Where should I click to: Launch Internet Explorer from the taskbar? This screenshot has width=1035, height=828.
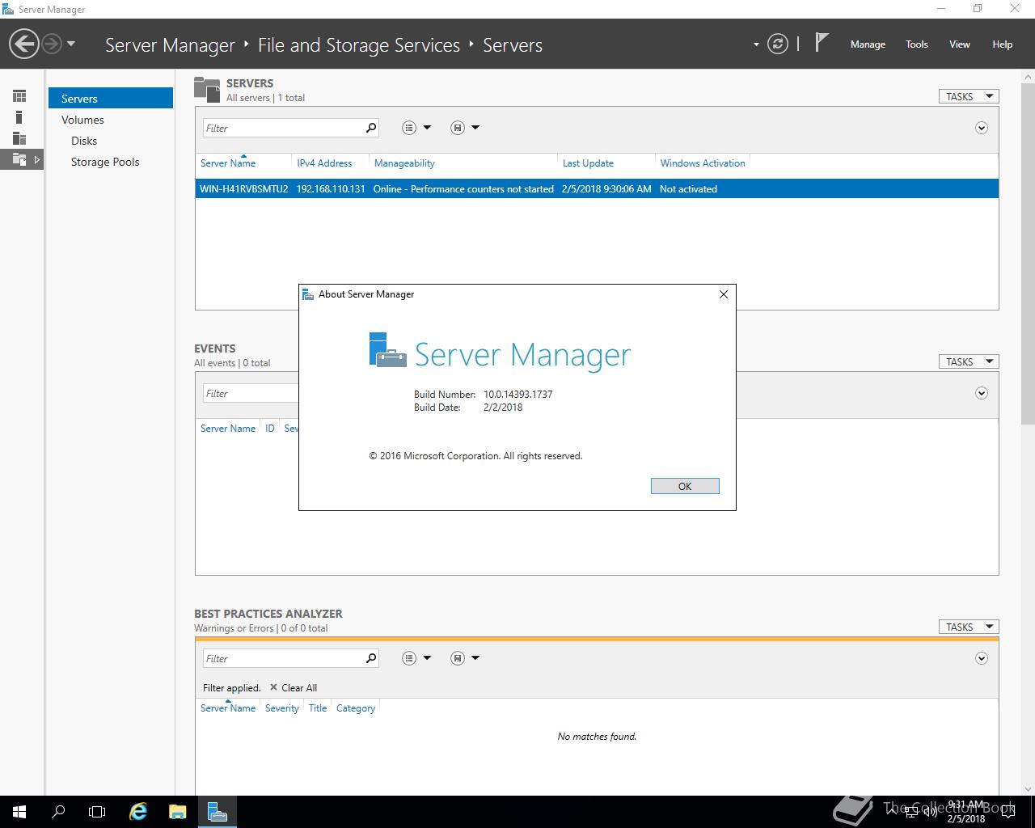click(x=139, y=812)
